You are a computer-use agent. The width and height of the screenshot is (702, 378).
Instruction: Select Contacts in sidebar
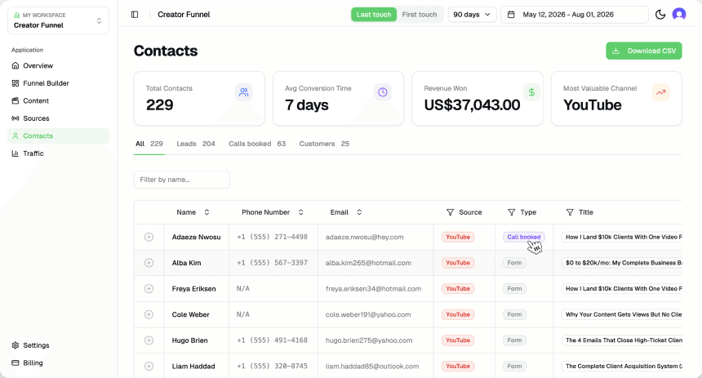point(58,136)
